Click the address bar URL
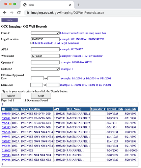 click(67, 13)
